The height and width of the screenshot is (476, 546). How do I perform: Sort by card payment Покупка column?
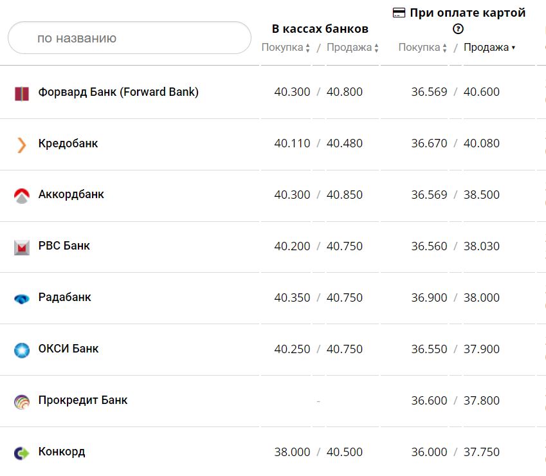(423, 48)
